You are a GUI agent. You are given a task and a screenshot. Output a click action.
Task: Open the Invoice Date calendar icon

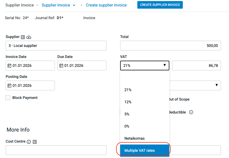[x=9, y=66]
